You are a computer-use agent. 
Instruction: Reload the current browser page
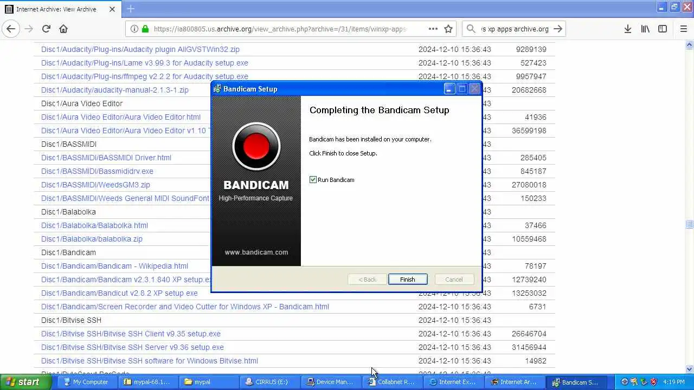(x=46, y=29)
